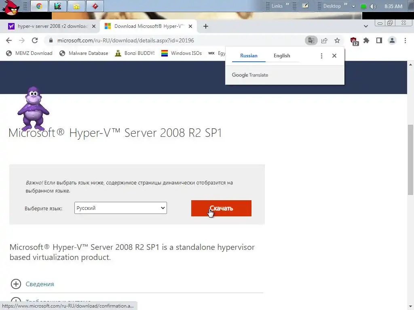Close the Download Microsoft Hyper-V tab
The height and width of the screenshot is (310, 414).
point(190,26)
